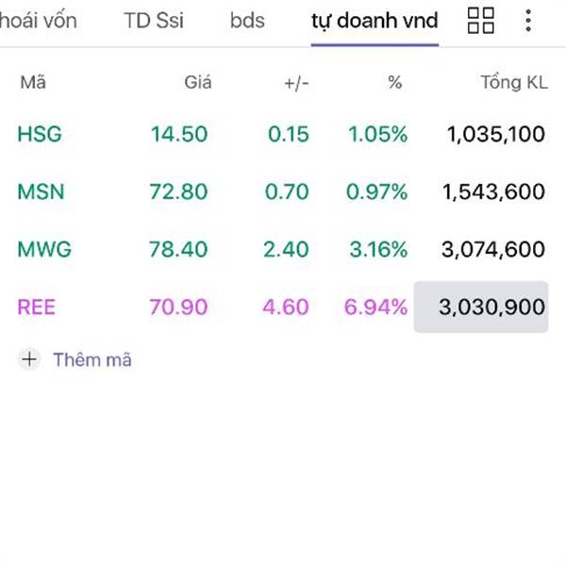Sort by the Tổng KL column header
This screenshot has height=566, width=566.
[x=513, y=83]
